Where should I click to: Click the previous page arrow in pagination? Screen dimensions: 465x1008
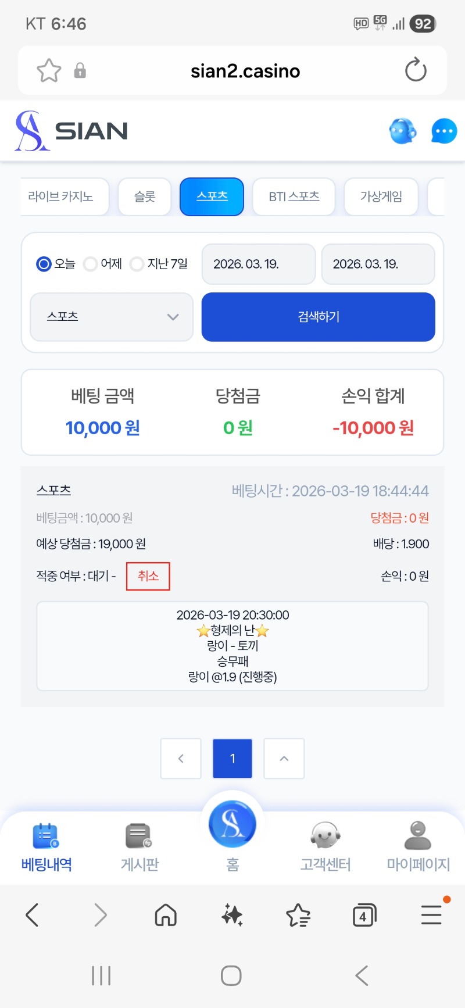click(181, 758)
